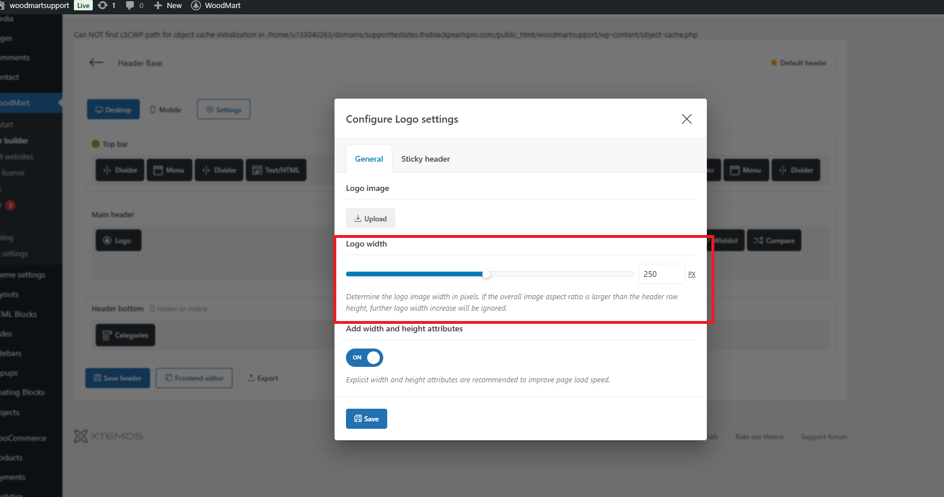944x497 pixels.
Task: Switch to the General tab
Action: point(369,159)
